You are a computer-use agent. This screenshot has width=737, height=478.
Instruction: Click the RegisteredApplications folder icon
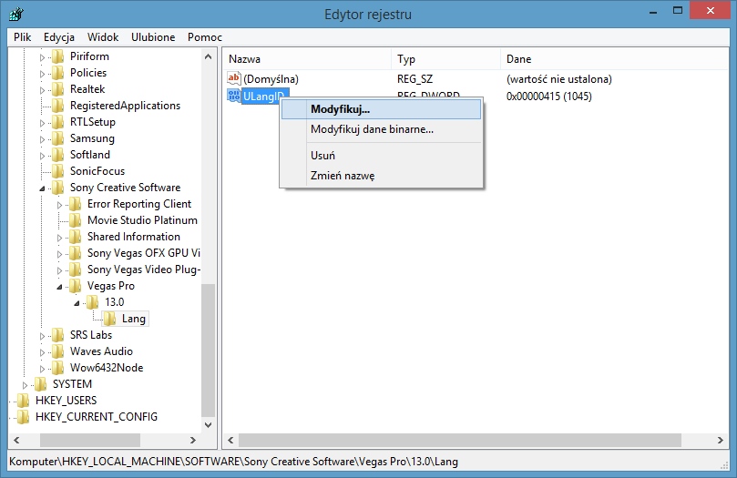(58, 106)
